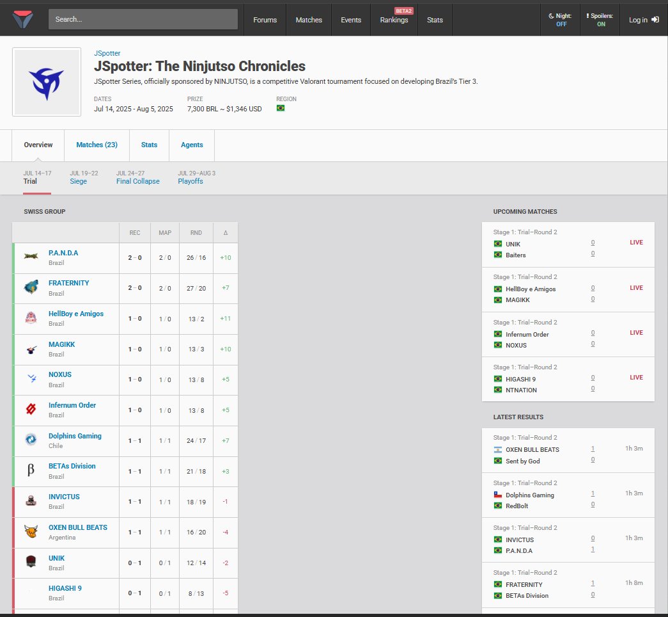This screenshot has width=668, height=617.
Task: Go to the Events nav item
Action: coord(351,20)
